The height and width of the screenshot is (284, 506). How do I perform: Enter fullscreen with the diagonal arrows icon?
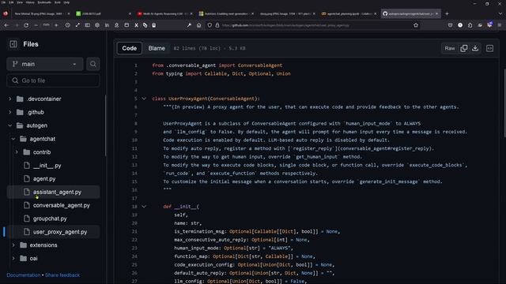[x=77, y=25]
